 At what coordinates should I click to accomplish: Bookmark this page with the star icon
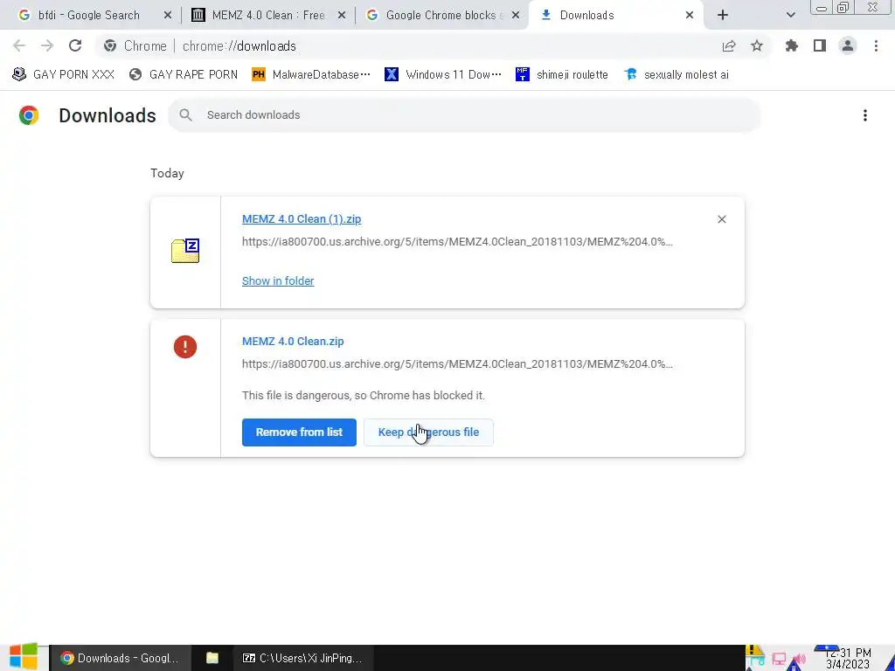757,45
